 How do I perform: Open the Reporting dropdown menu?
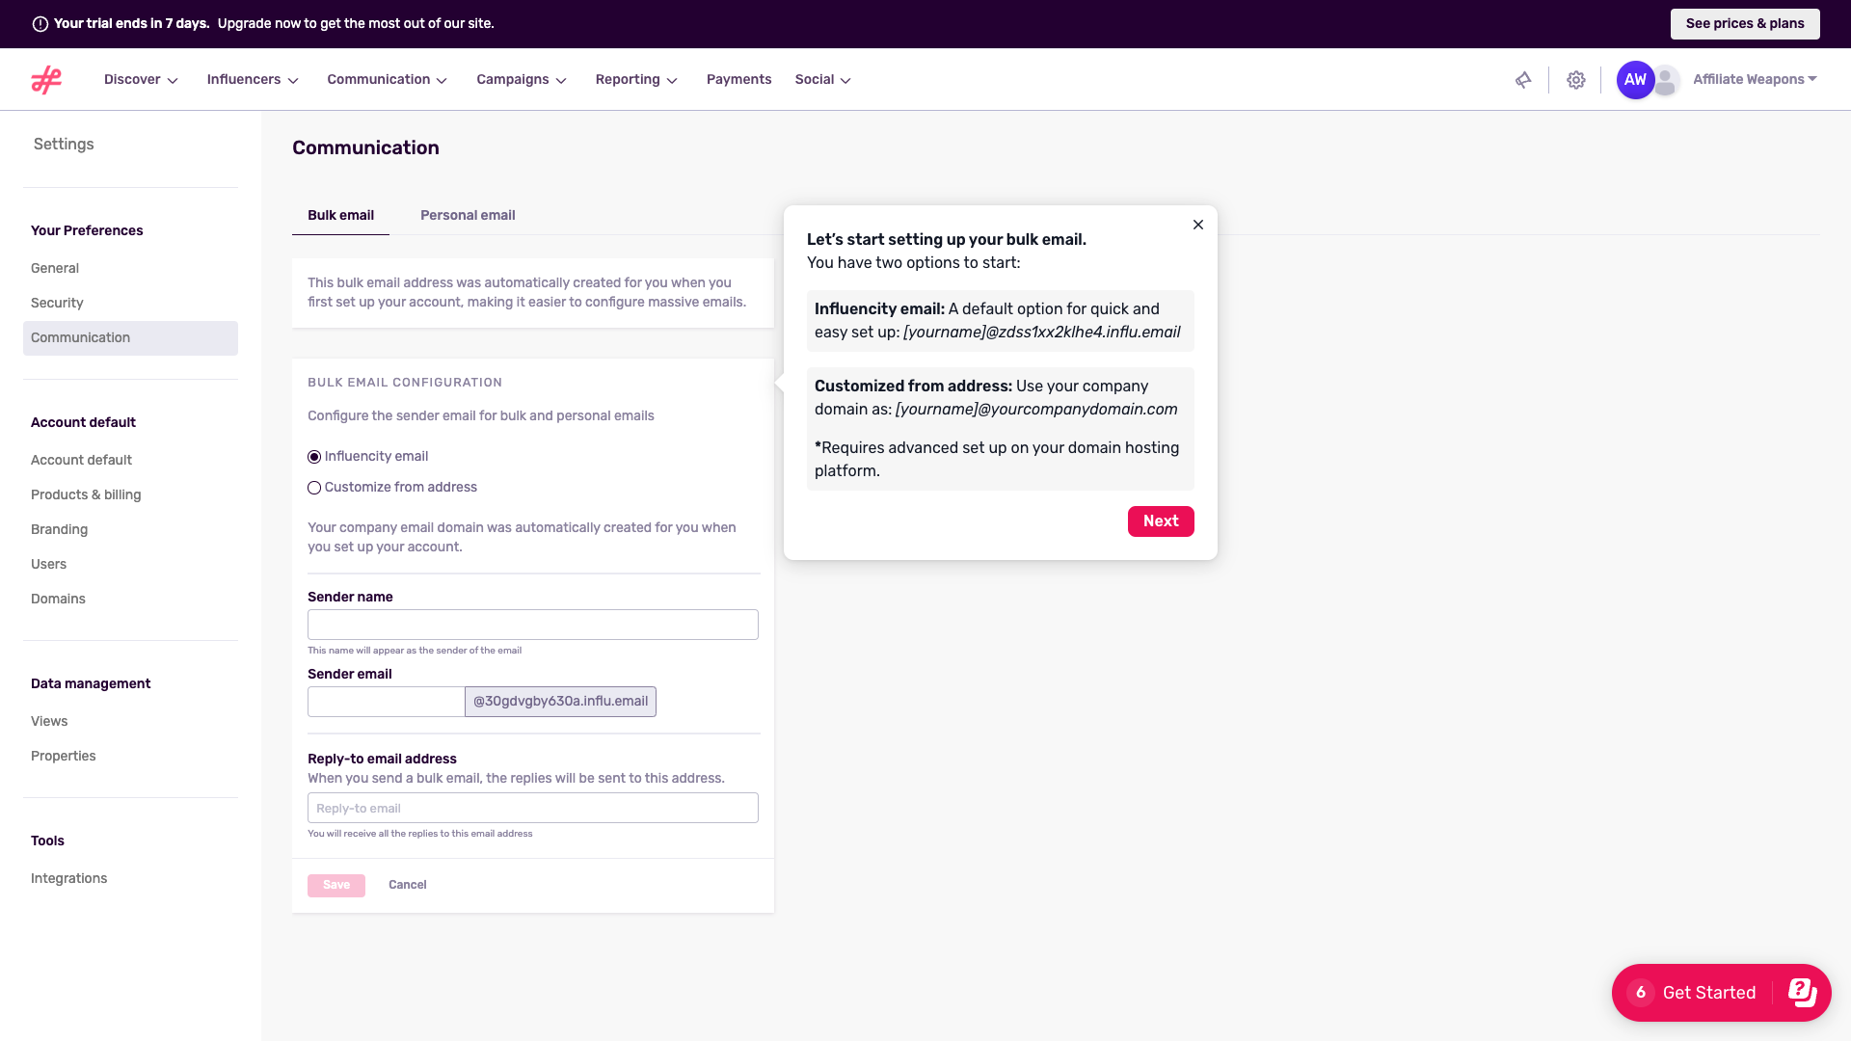point(635,79)
